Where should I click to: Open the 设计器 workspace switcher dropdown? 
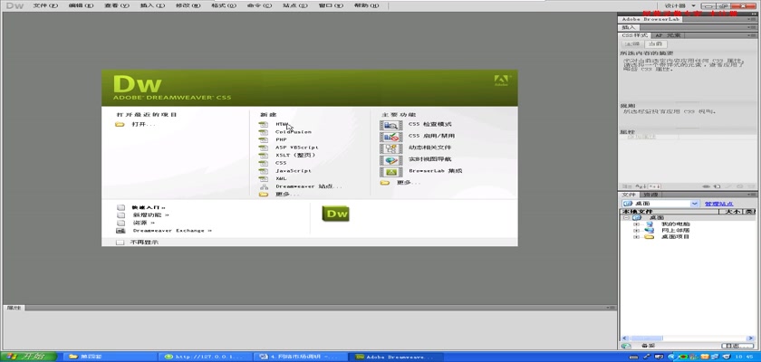(680, 5)
